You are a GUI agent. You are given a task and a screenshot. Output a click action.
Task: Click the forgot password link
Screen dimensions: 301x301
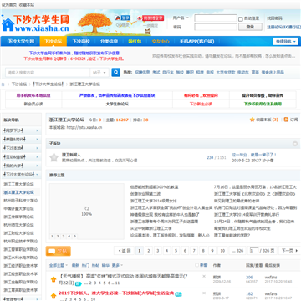click(x=274, y=18)
